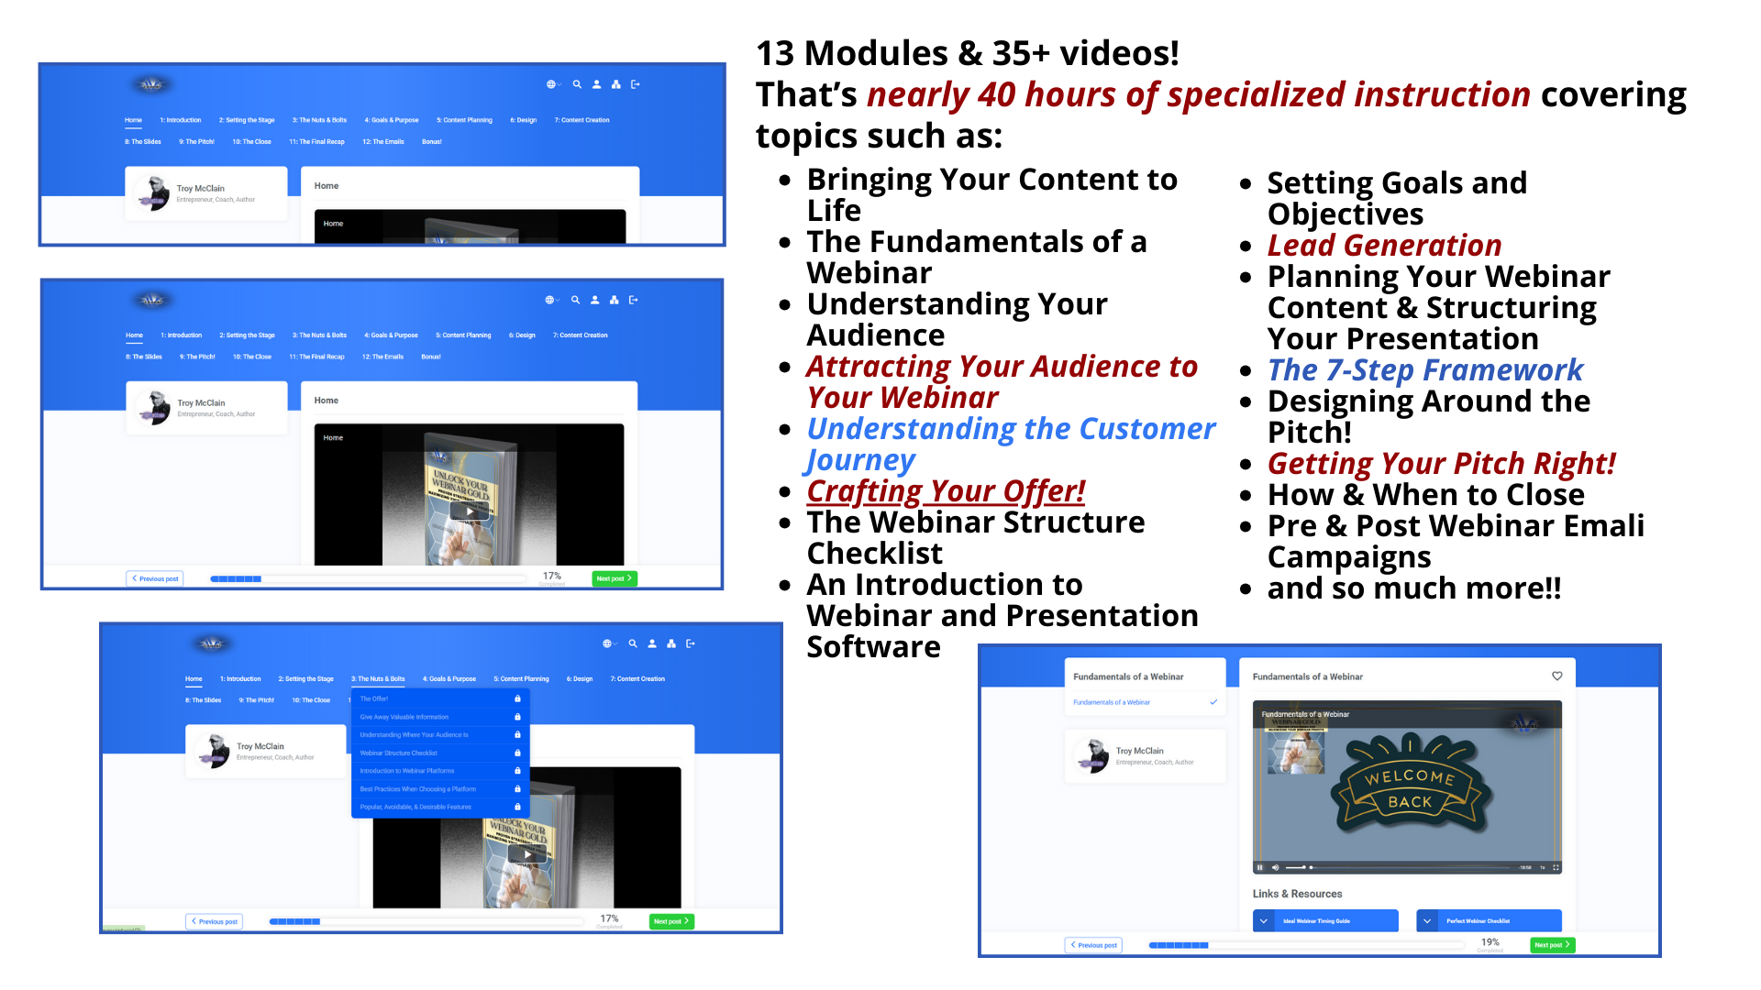Viewport: 1761px width, 990px height.
Task: Play the video by clicking the play overlay
Action: pos(469,512)
